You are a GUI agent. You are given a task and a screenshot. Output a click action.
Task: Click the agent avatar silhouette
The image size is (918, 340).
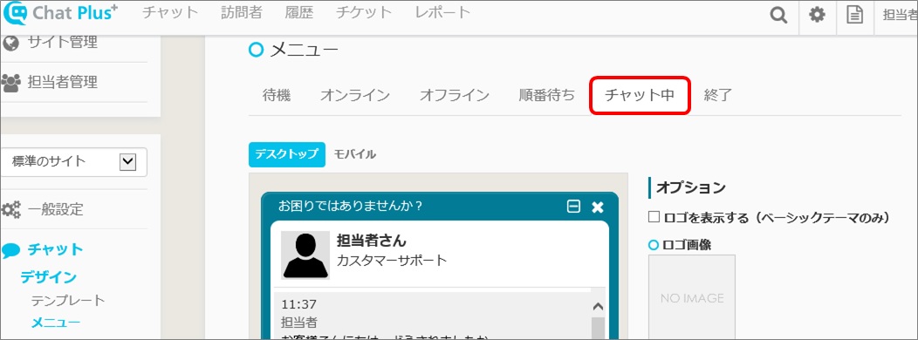point(305,255)
